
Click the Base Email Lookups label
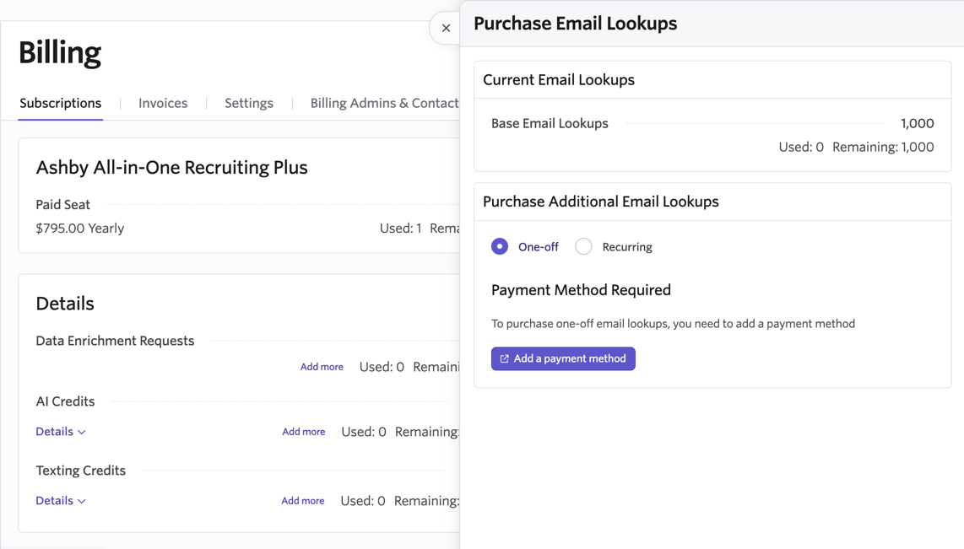[x=550, y=123]
